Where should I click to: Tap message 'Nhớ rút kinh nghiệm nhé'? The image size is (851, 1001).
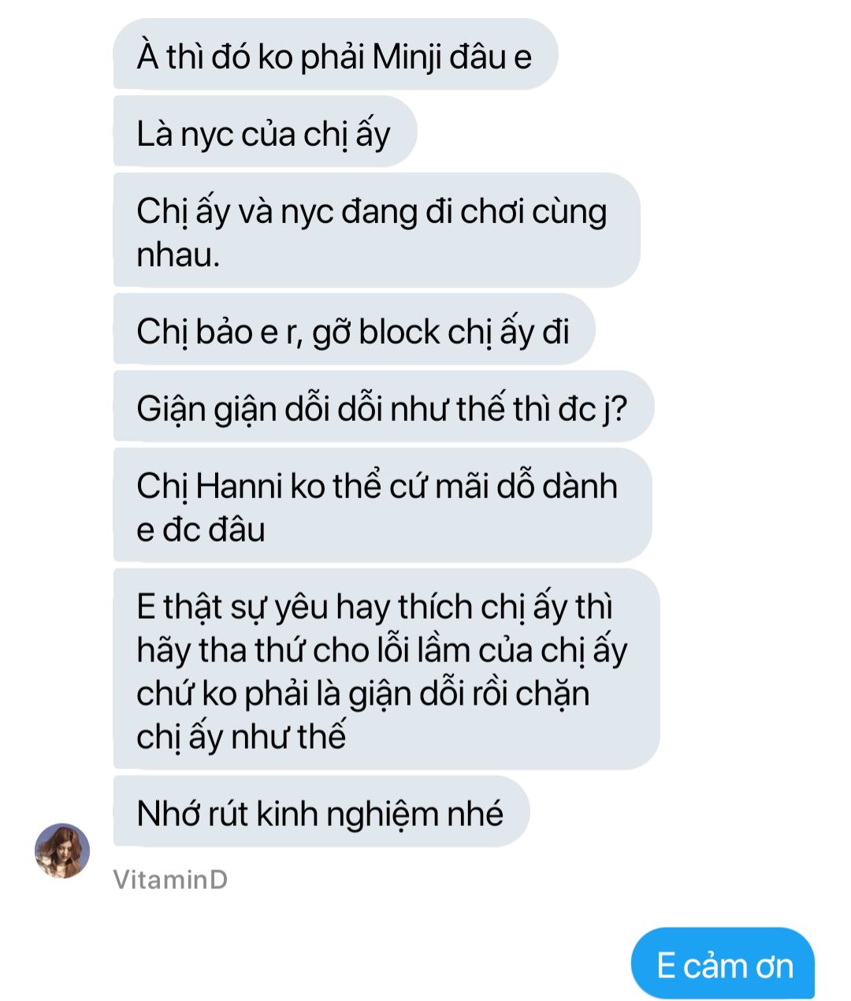pyautogui.click(x=321, y=812)
